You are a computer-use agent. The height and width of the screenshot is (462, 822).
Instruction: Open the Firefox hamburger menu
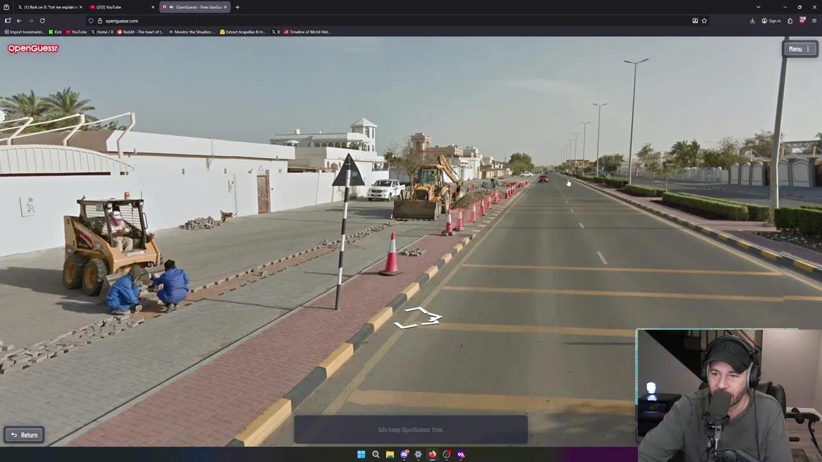pos(814,21)
